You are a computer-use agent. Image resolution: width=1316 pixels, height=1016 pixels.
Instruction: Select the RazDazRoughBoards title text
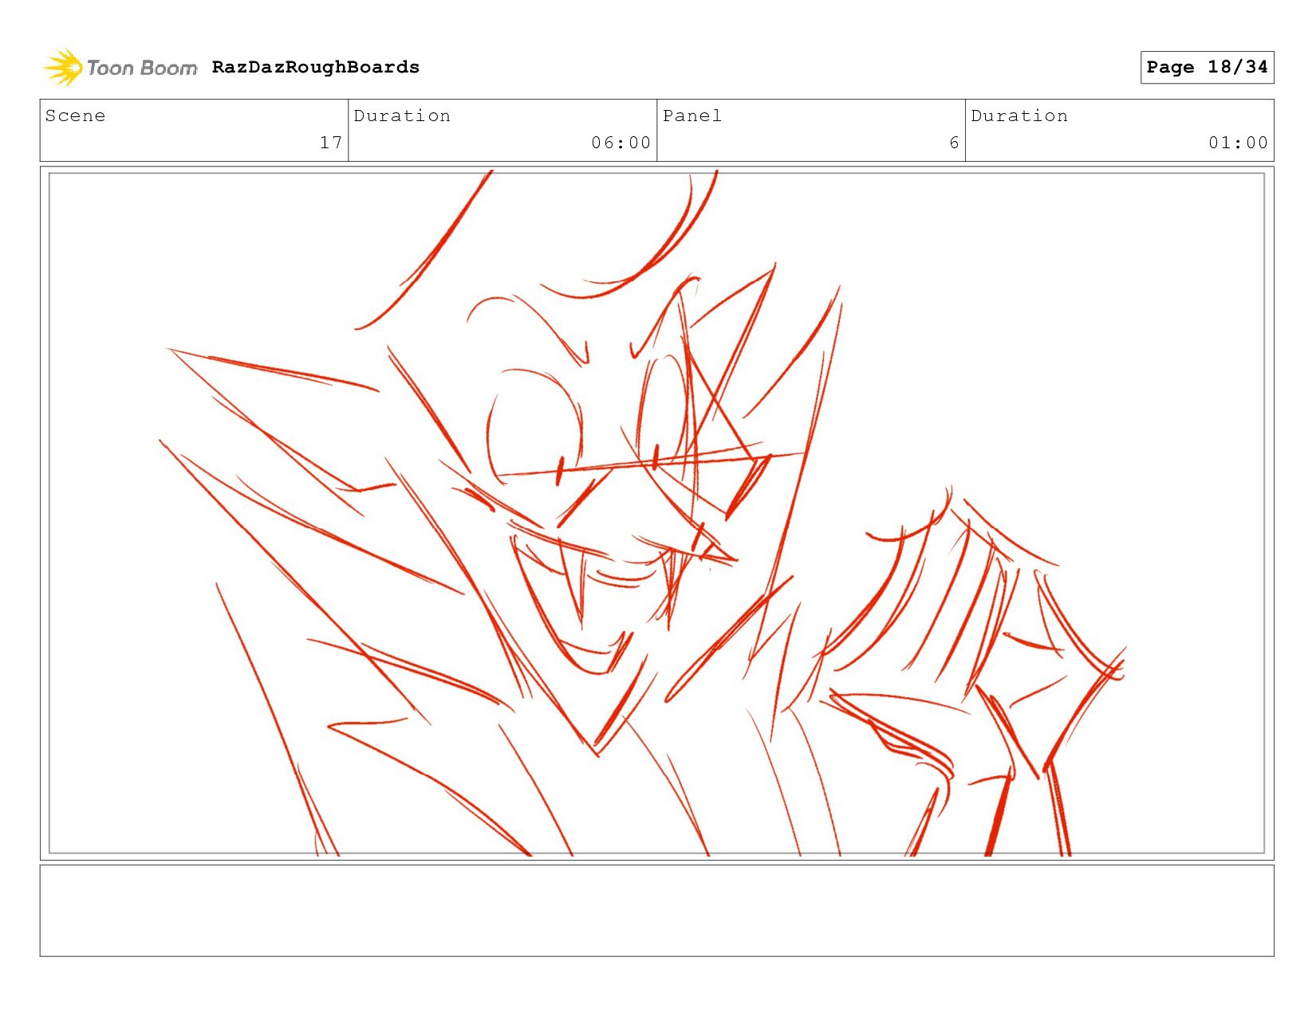tap(316, 67)
